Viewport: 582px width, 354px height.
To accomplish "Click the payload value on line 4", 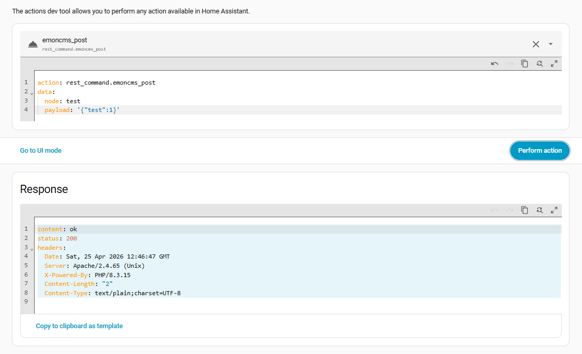I will tap(99, 109).
